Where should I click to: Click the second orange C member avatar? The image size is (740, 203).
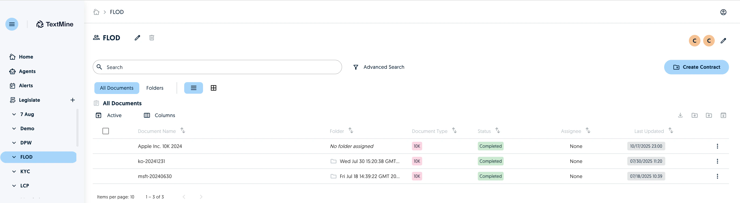[709, 41]
